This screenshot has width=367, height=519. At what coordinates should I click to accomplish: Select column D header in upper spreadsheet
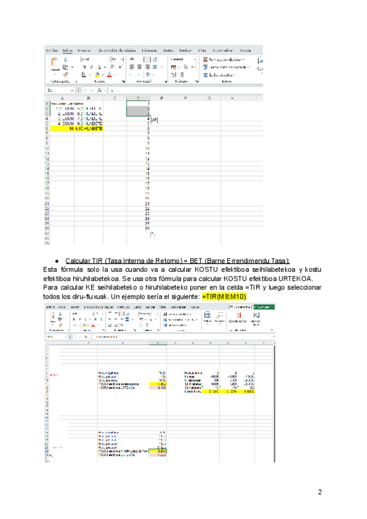click(x=138, y=99)
